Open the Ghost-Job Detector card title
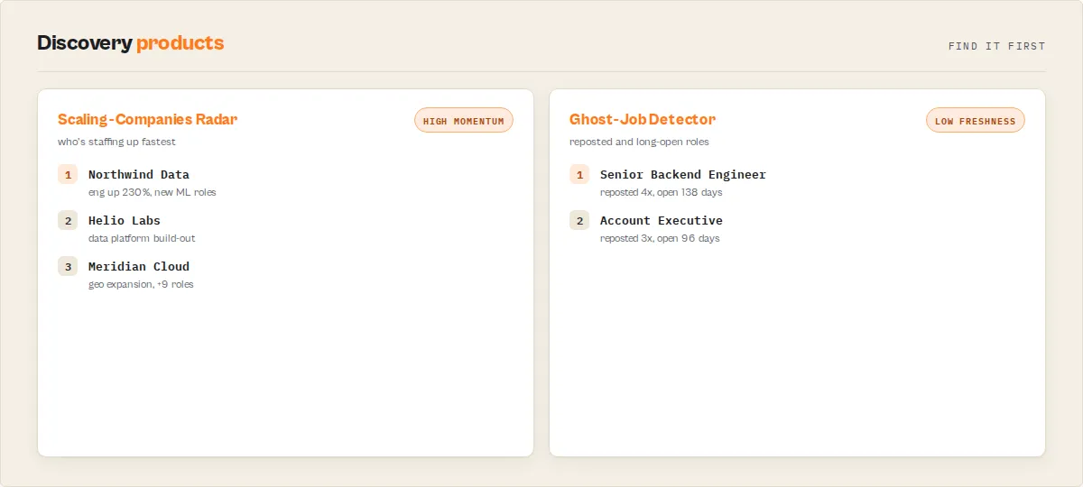Viewport: 1083px width, 487px height. click(643, 119)
